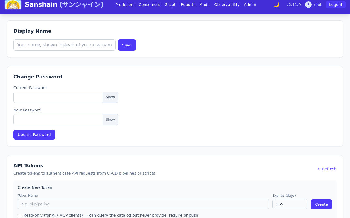Open the Reports menu

click(x=188, y=5)
